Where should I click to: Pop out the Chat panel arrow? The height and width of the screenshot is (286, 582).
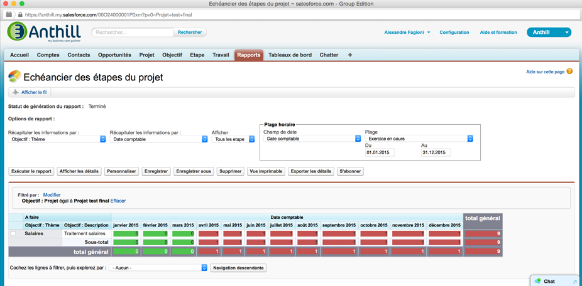575,282
